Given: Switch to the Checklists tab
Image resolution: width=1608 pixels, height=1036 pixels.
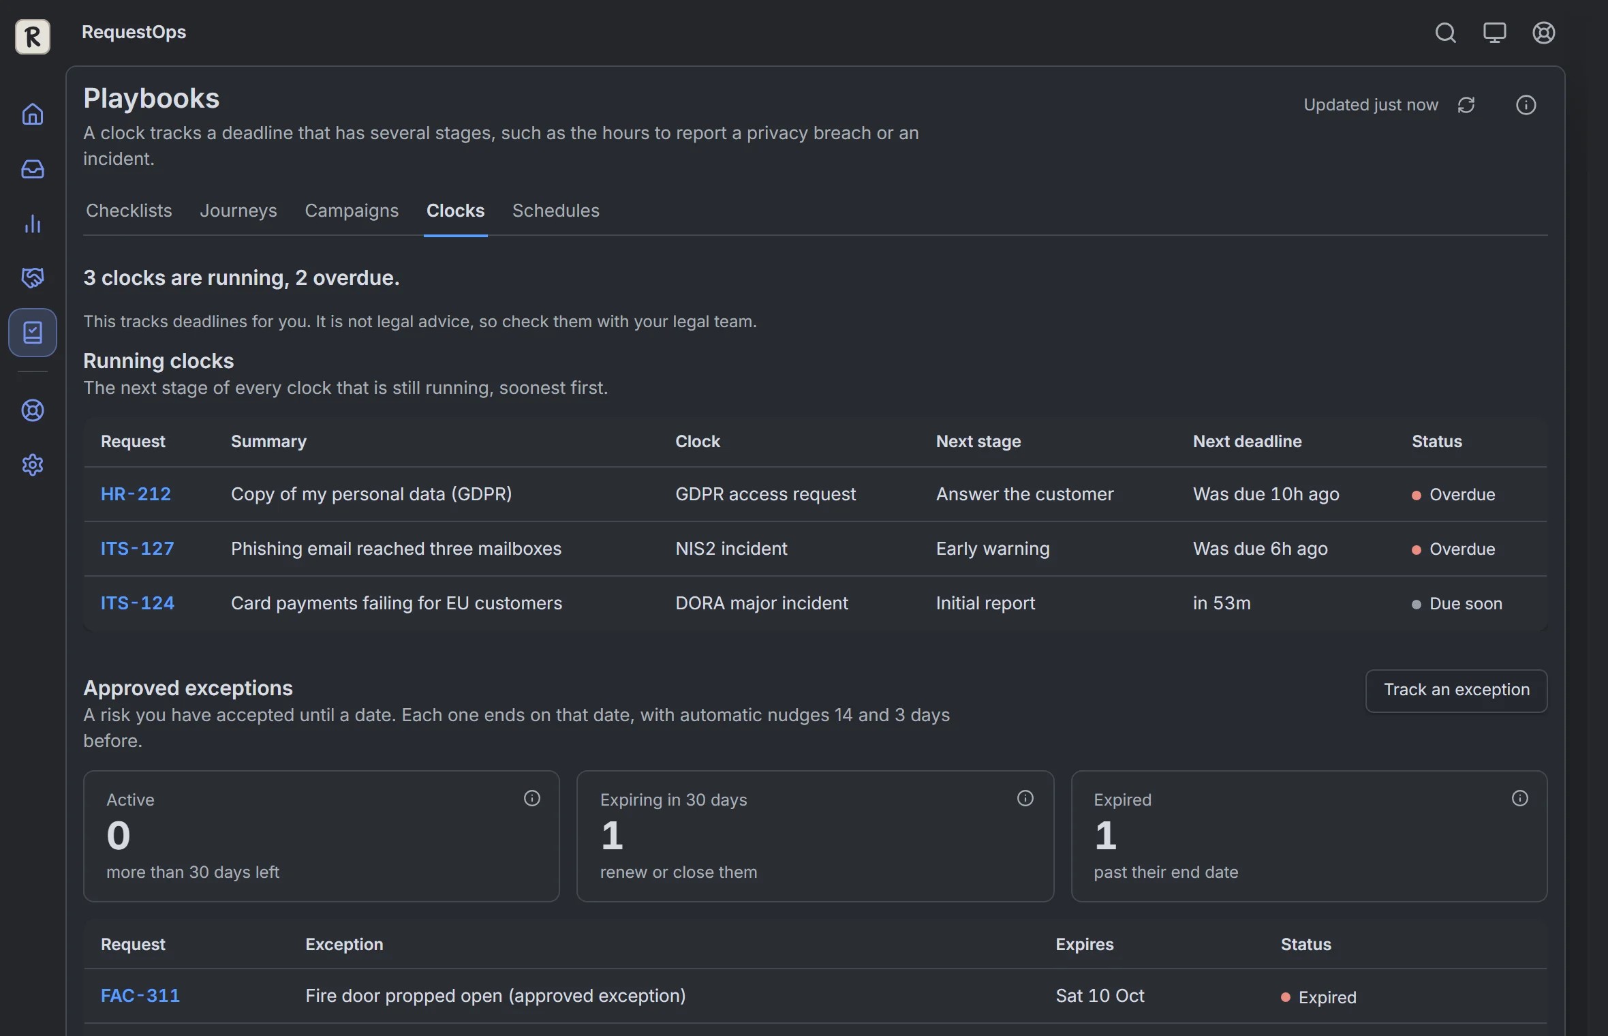Looking at the screenshot, I should click(x=129, y=211).
